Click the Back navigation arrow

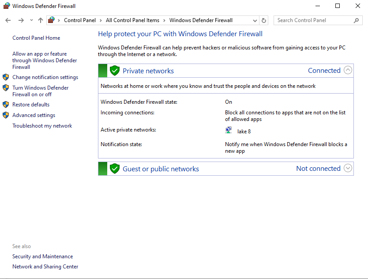(8, 20)
